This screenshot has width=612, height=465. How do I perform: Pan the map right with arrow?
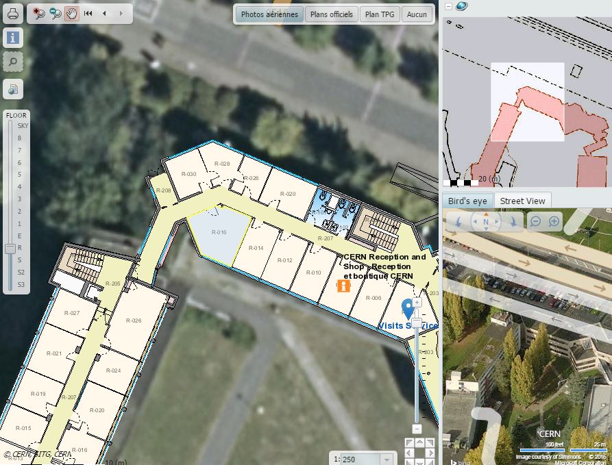click(430, 453)
